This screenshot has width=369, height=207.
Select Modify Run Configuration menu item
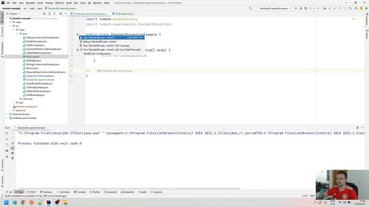point(111,53)
